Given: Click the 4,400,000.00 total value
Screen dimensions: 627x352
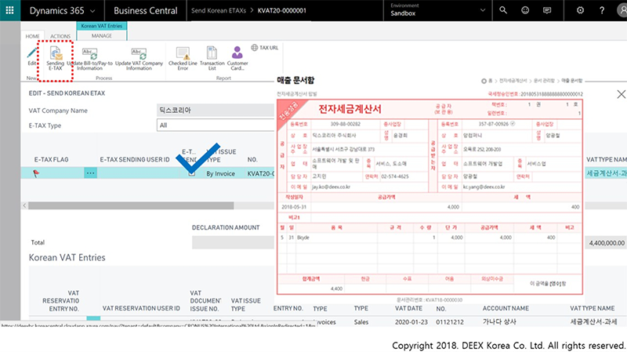Looking at the screenshot, I should 607,243.
